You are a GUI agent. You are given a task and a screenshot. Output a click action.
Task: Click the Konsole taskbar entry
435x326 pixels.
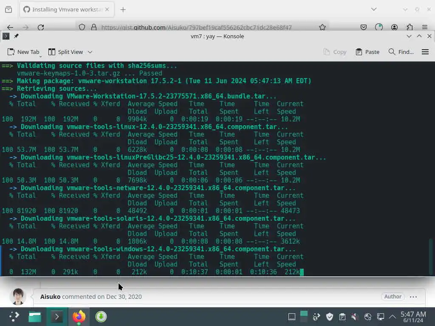point(57,317)
